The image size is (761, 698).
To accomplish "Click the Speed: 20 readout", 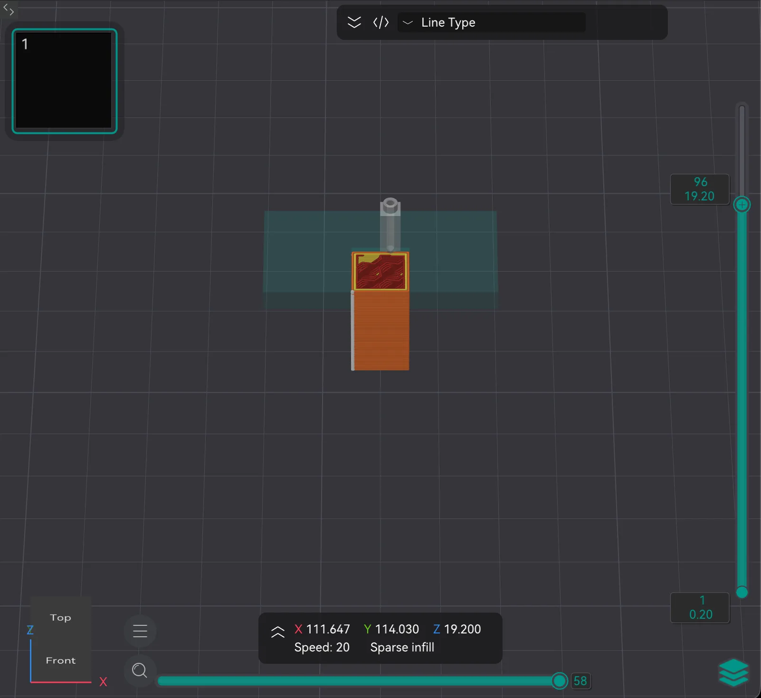I will coord(322,647).
